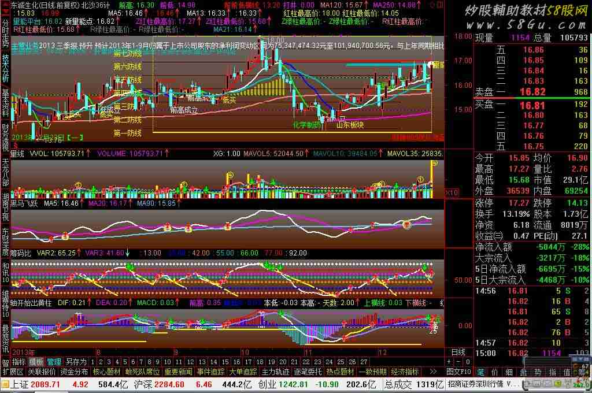Viewport: 592px width, 393px height.
Task: Click the 指标 button in the template bar
Action: 19,362
